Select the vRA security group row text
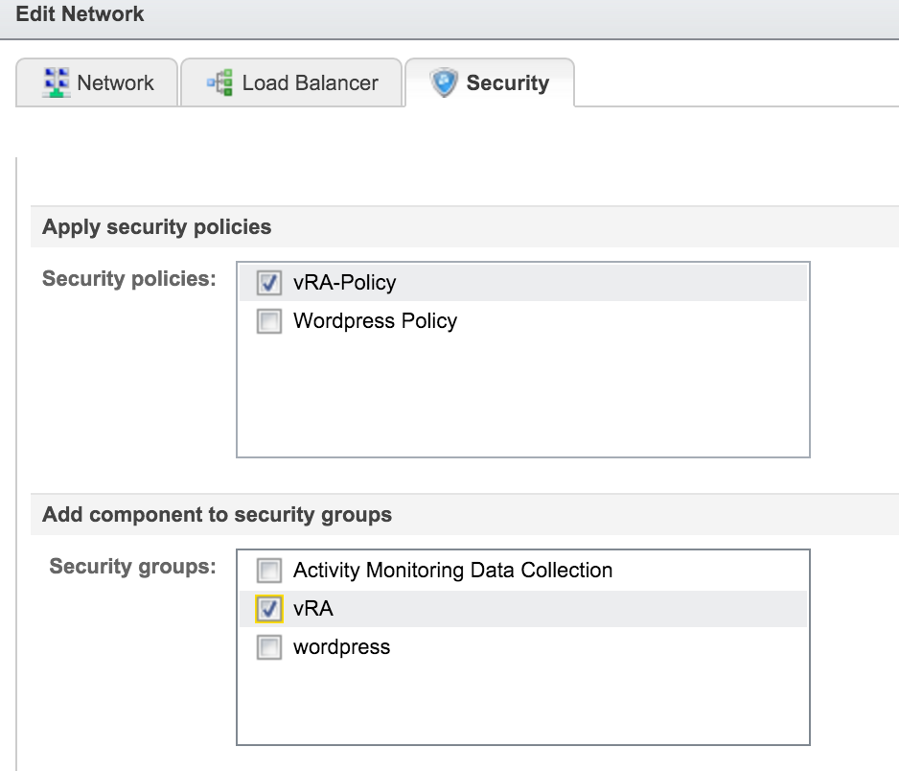Image resolution: width=899 pixels, height=771 pixels. click(313, 609)
